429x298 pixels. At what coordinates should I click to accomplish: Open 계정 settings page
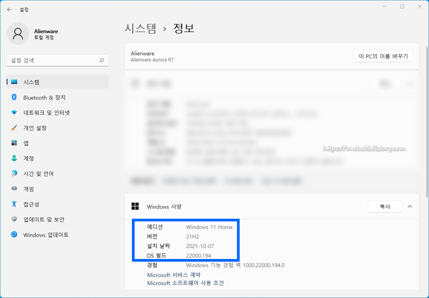pos(58,158)
